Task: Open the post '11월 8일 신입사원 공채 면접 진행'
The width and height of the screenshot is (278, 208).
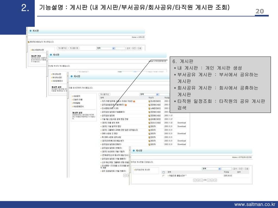Action: tap(115, 119)
